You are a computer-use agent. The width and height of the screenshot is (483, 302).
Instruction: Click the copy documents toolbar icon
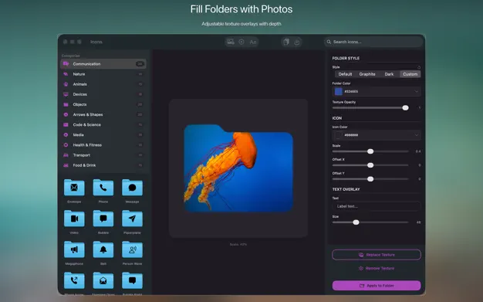286,42
